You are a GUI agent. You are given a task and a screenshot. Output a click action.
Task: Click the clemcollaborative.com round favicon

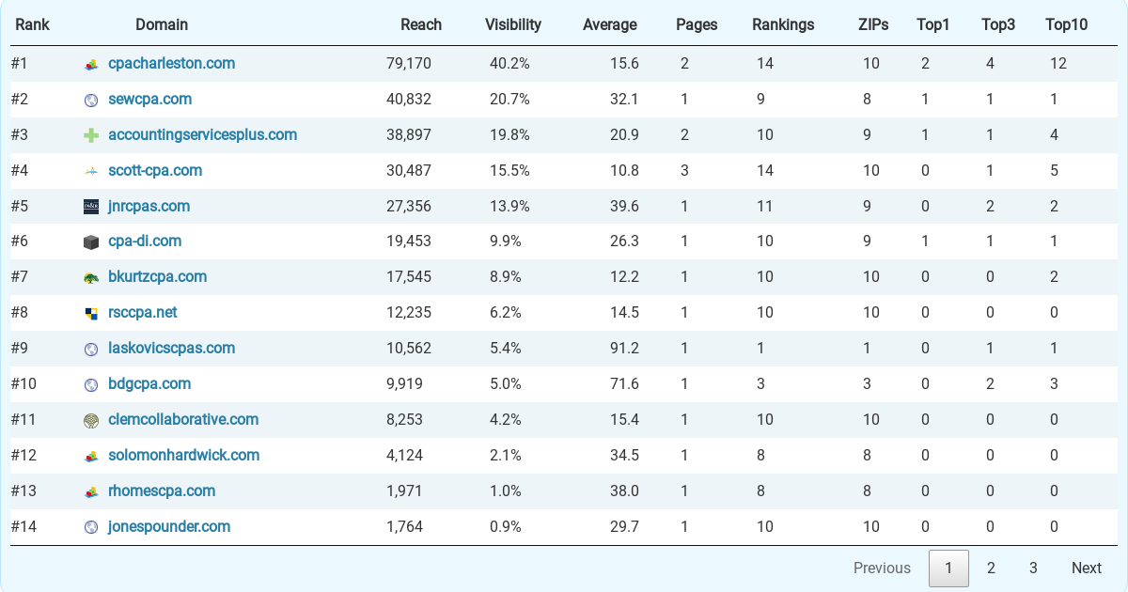91,421
